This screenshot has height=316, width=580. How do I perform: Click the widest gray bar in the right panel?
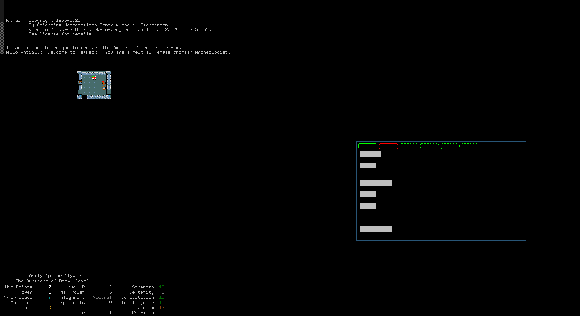[376, 183]
